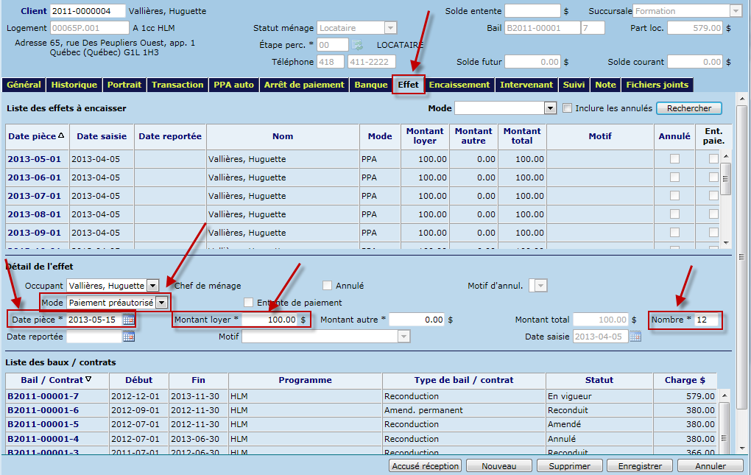This screenshot has width=751, height=475.
Task: Open the Date pièce calendar picker
Action: [129, 320]
